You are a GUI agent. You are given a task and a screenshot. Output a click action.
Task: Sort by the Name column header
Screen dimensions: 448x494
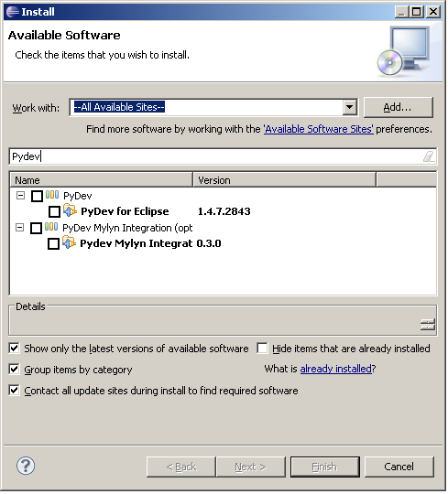point(102,180)
